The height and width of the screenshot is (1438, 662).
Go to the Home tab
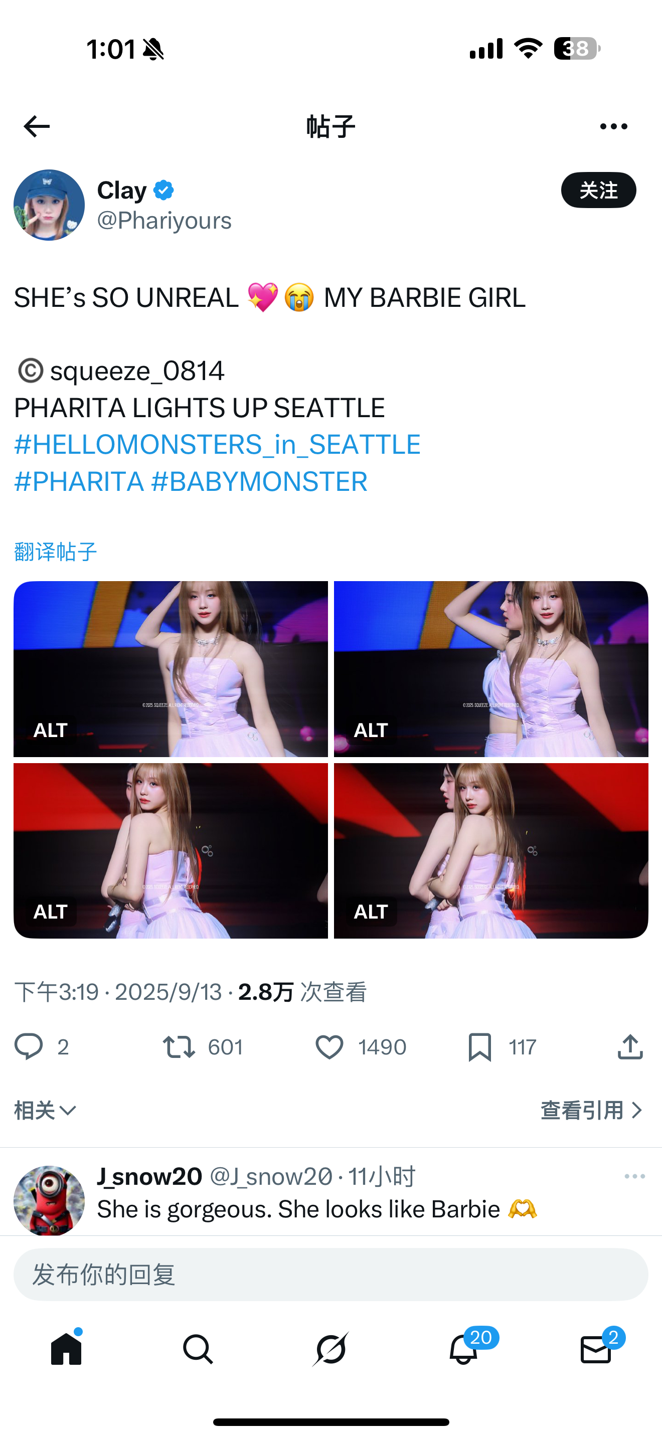(66, 1349)
